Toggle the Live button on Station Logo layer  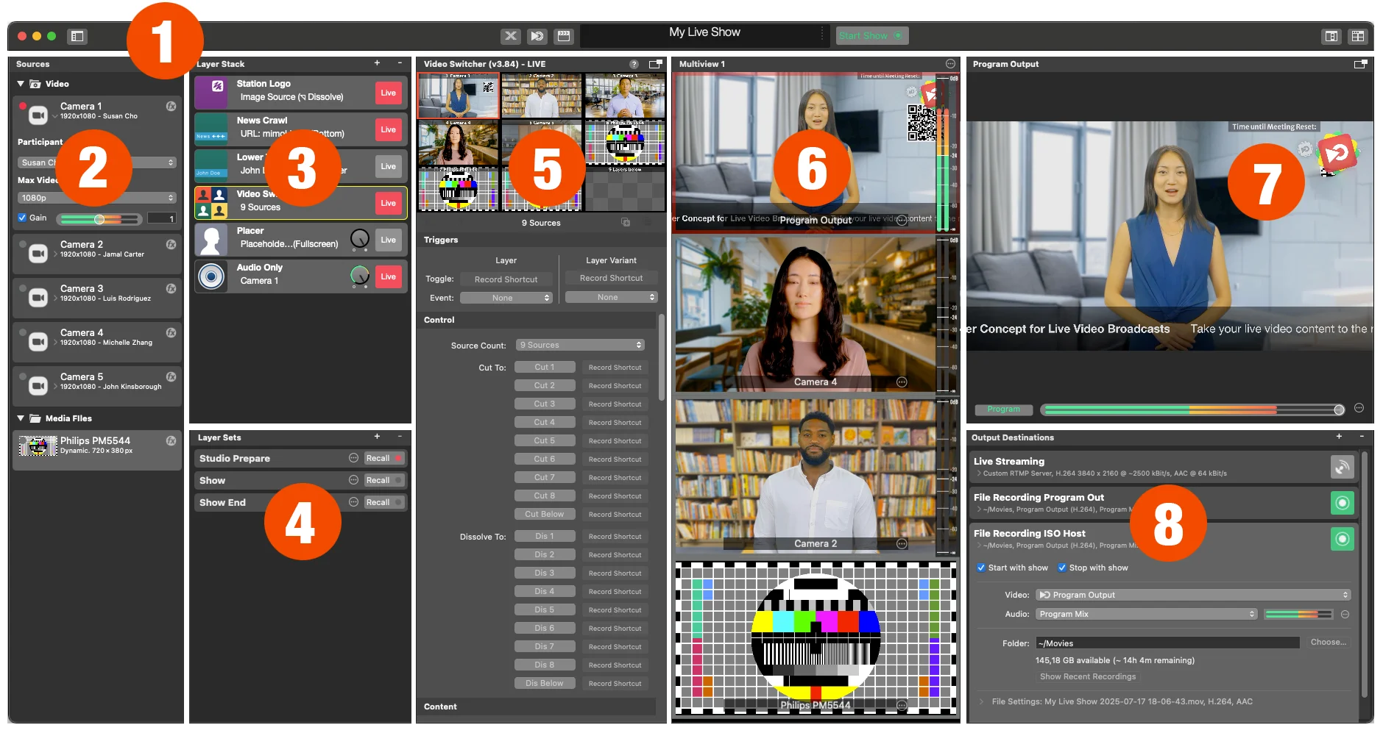(x=389, y=93)
